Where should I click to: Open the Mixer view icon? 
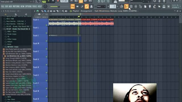point(136,7)
